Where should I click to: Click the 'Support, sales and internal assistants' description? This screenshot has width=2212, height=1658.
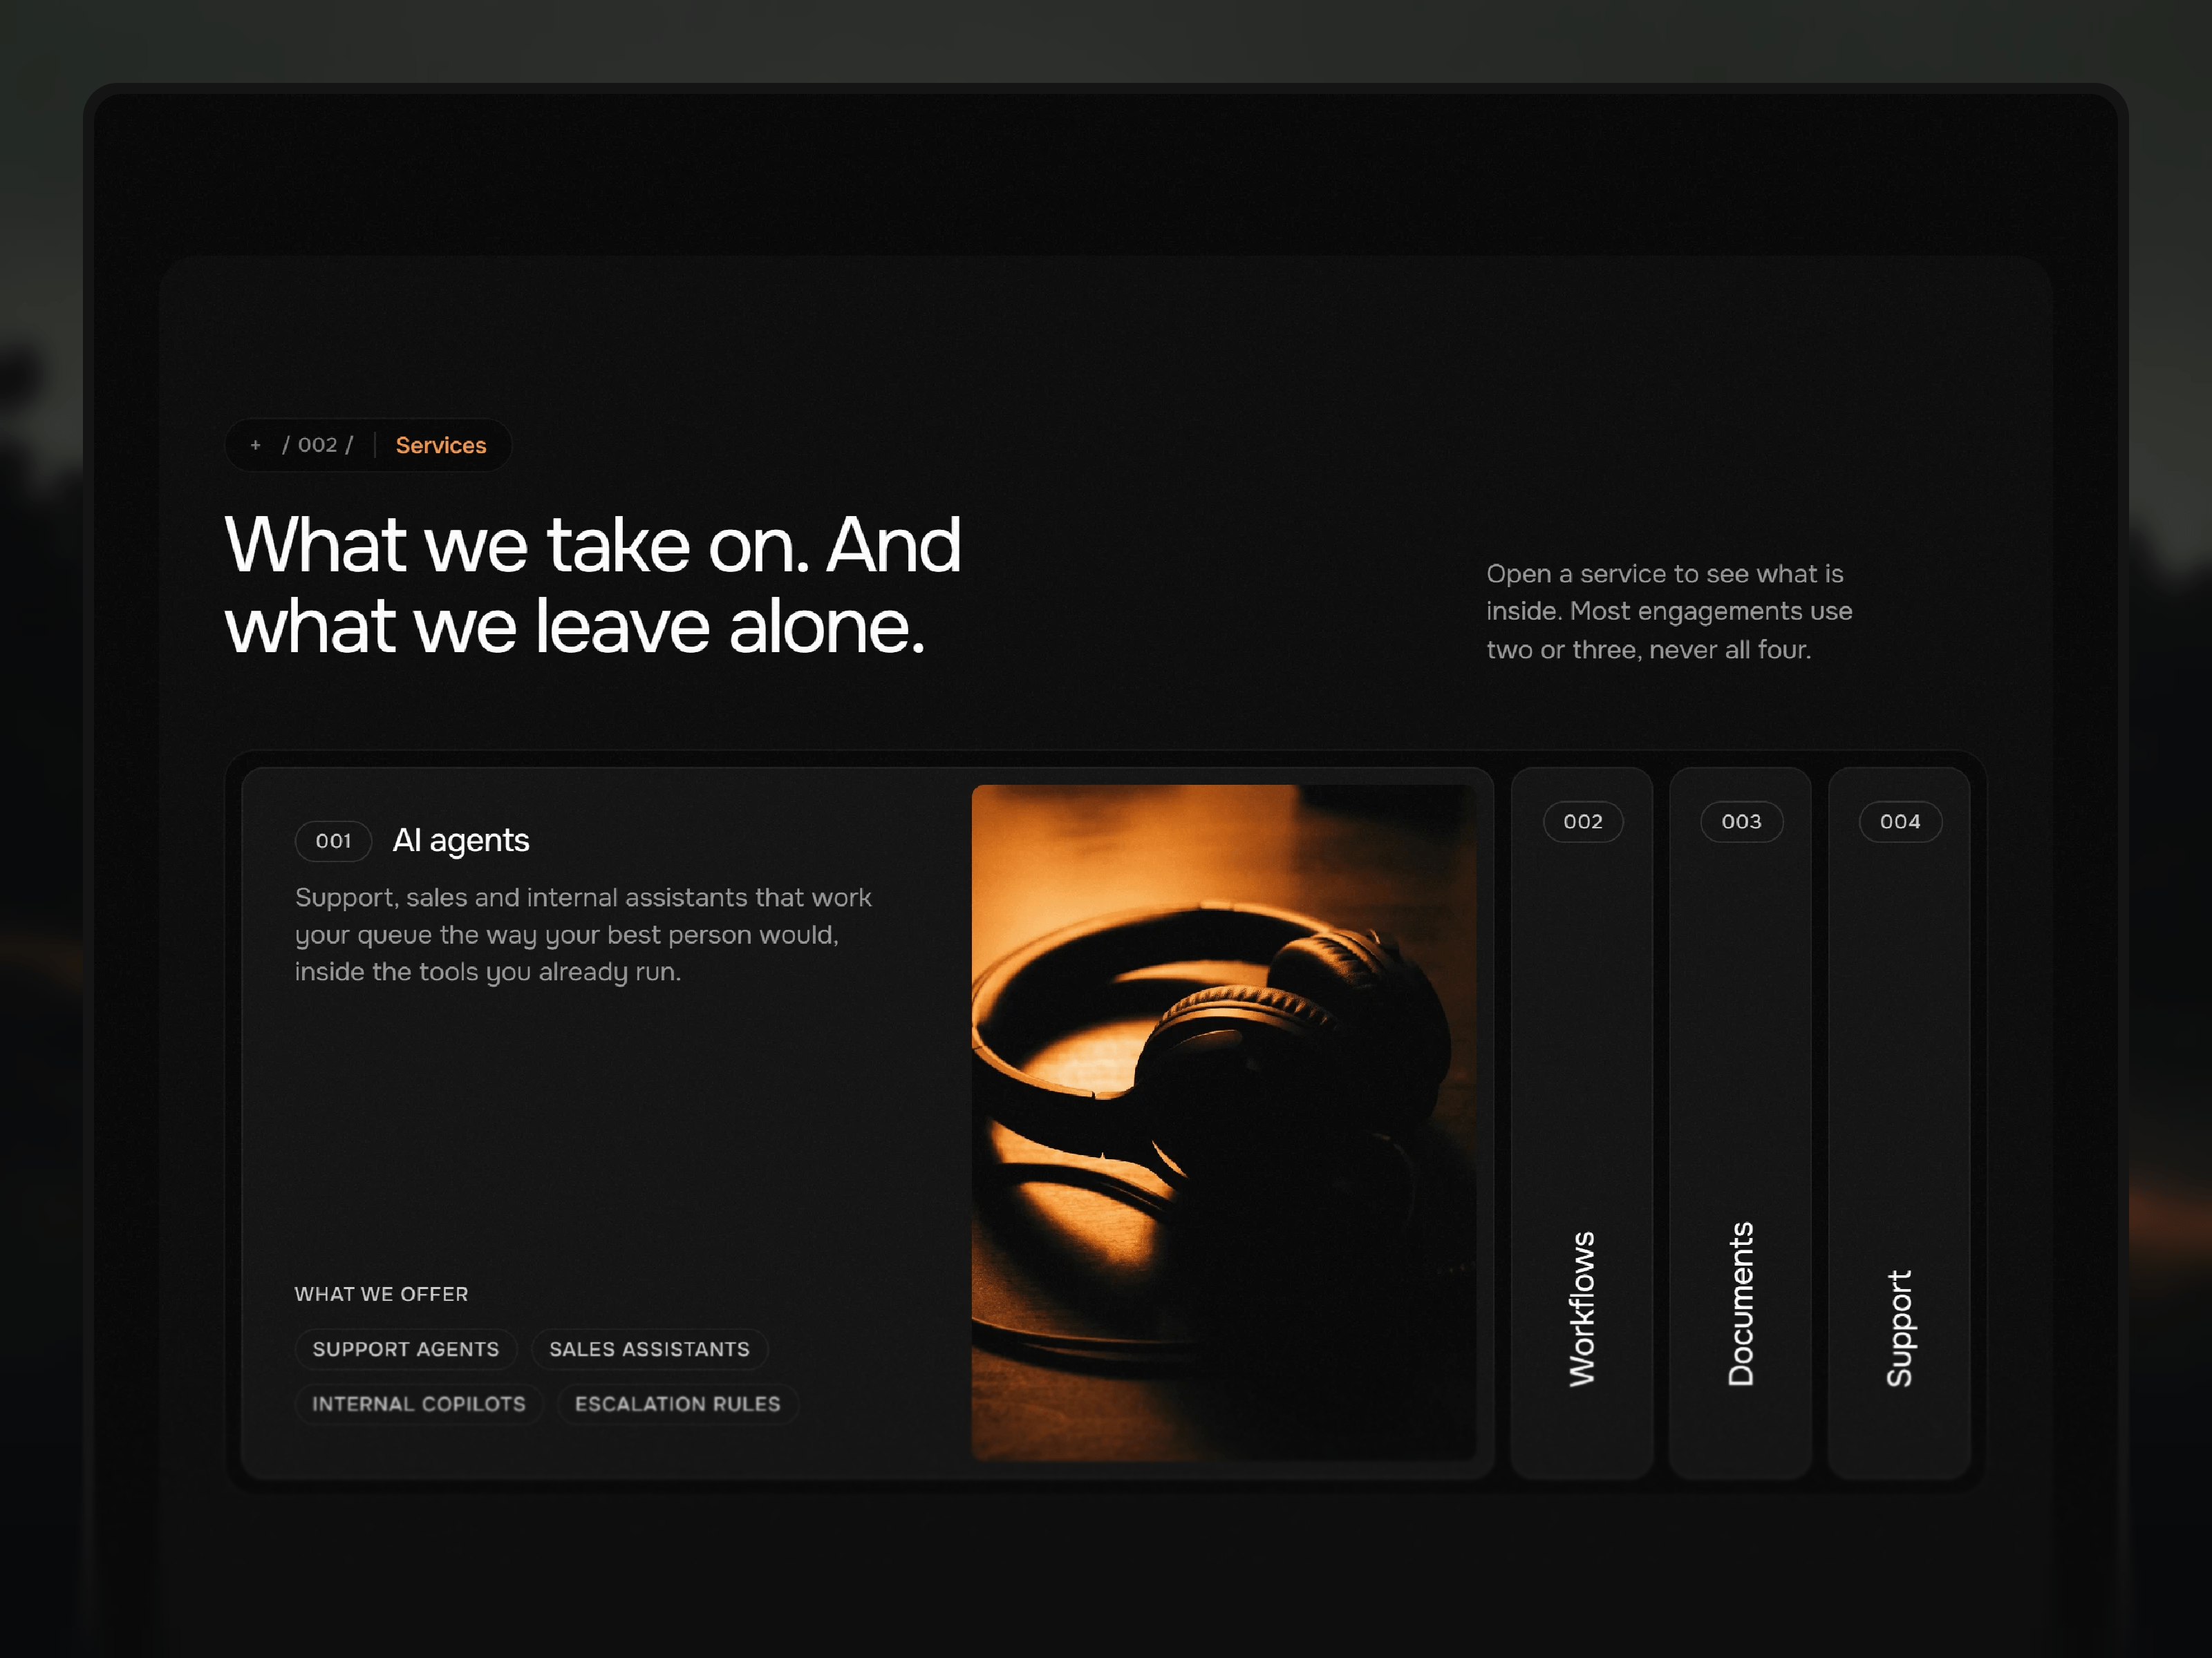583,935
